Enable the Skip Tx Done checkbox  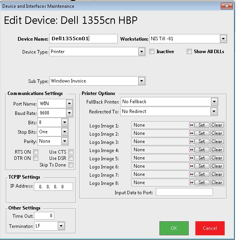tap(71, 165)
